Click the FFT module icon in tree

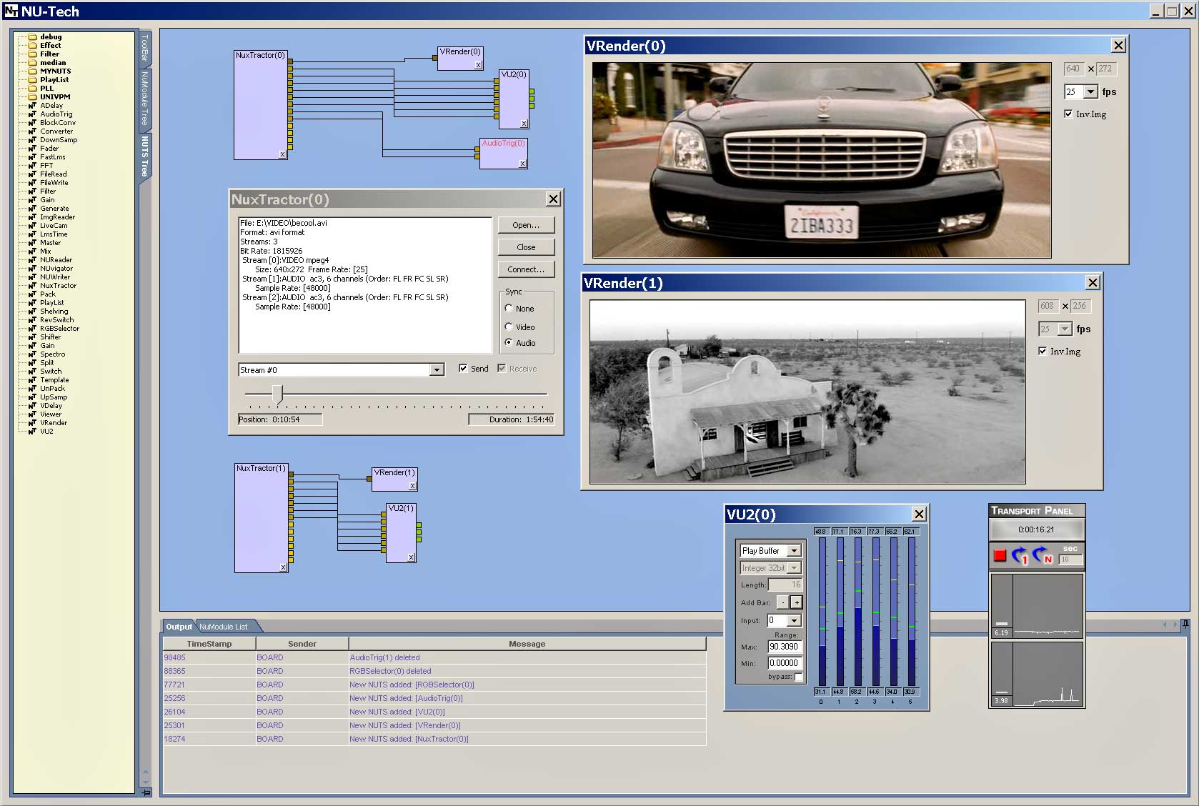[x=32, y=166]
